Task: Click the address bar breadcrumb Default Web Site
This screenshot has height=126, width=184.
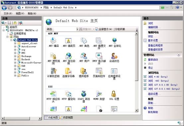Action: pyautogui.click(x=63, y=8)
